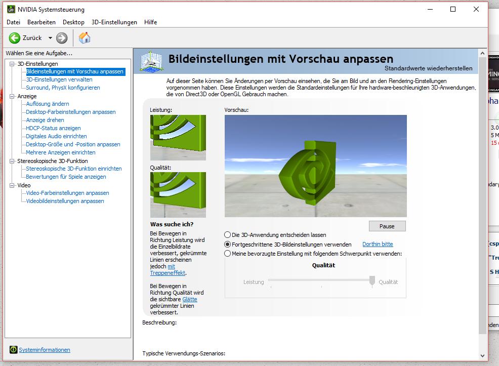Collapse the Video tree node
Viewport: 499px width, 366px height.
click(x=12, y=185)
